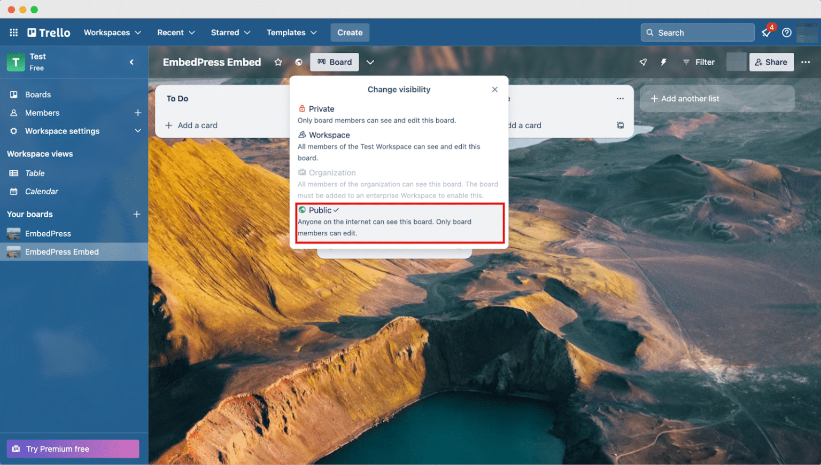Open the Table workspace view
Viewport: 821px width, 465px height.
(x=35, y=173)
